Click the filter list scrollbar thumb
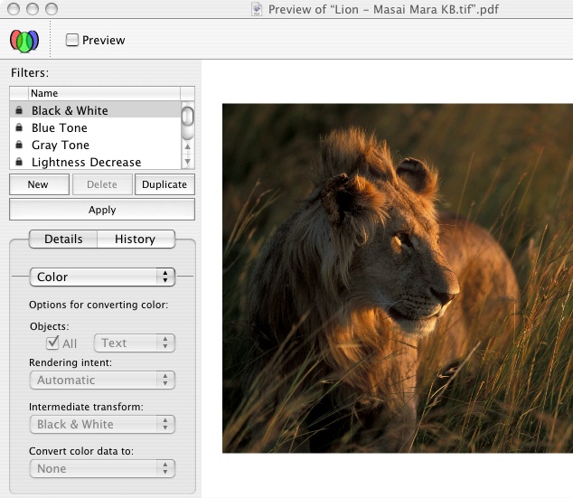 [187, 116]
